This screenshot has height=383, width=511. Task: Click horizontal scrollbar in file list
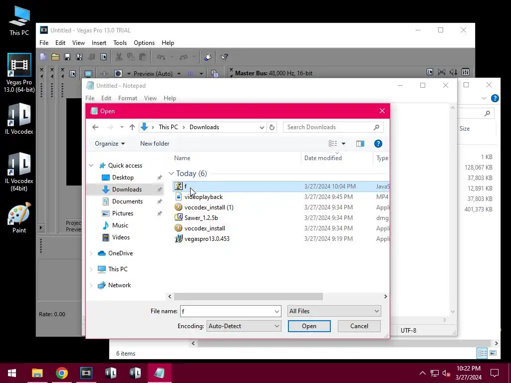tap(248, 296)
